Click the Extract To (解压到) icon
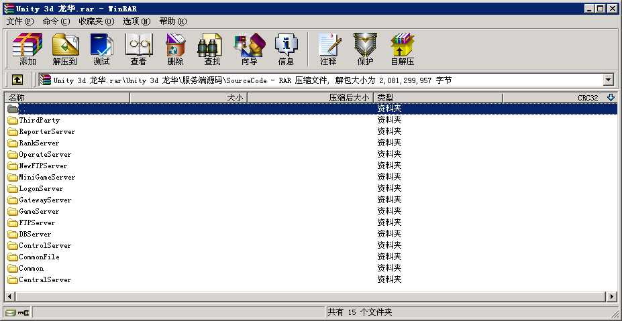The image size is (622, 321). [65, 49]
